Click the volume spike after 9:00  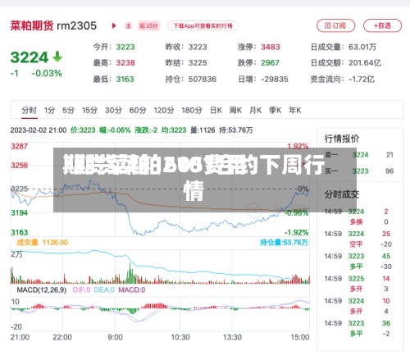(x=130, y=273)
